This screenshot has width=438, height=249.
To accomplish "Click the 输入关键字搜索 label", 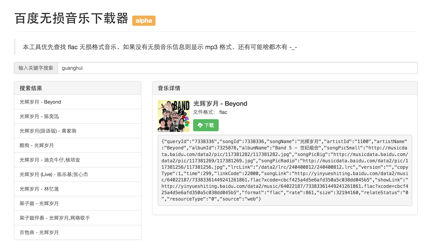I will pyautogui.click(x=36, y=68).
